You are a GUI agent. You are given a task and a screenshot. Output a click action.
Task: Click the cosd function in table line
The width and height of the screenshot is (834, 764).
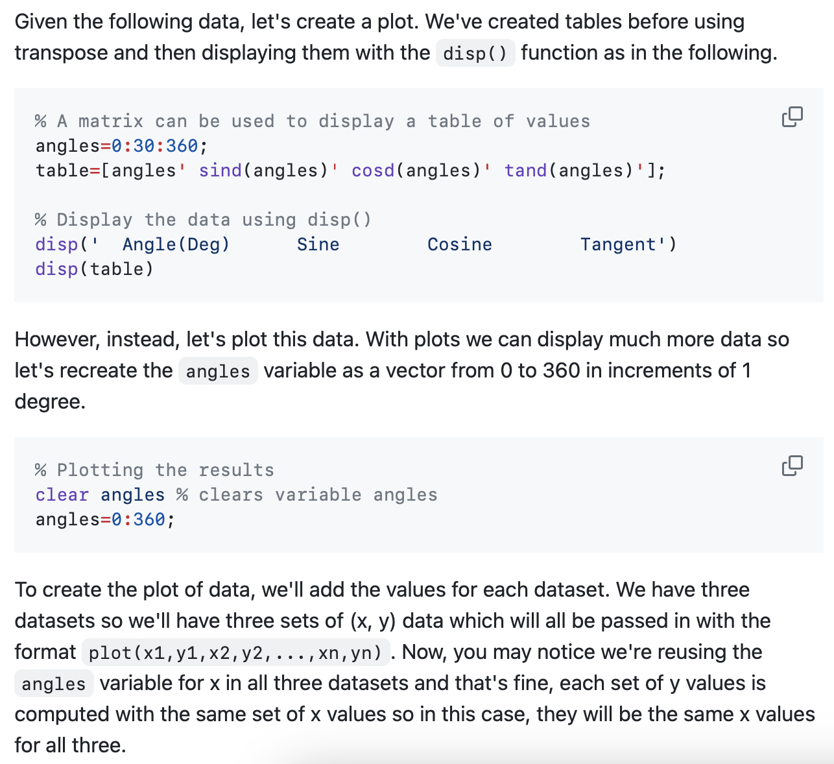[373, 171]
